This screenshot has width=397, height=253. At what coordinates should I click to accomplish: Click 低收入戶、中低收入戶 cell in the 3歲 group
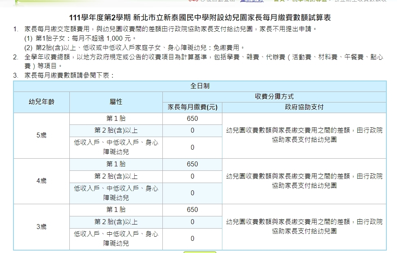point(116,239)
